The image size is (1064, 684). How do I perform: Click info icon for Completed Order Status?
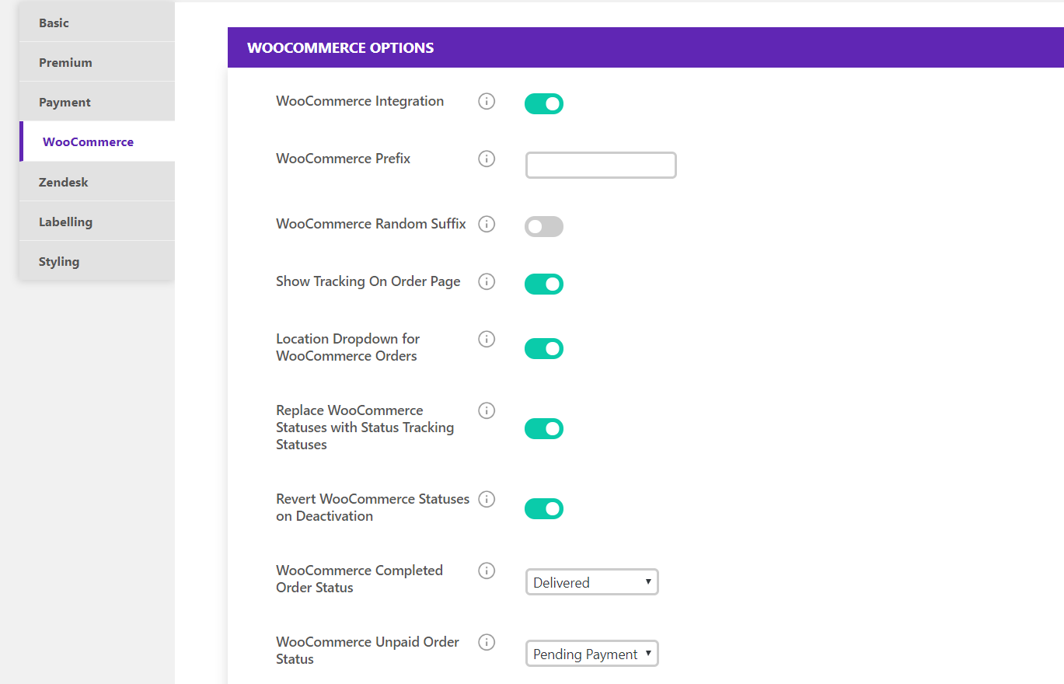(x=487, y=571)
